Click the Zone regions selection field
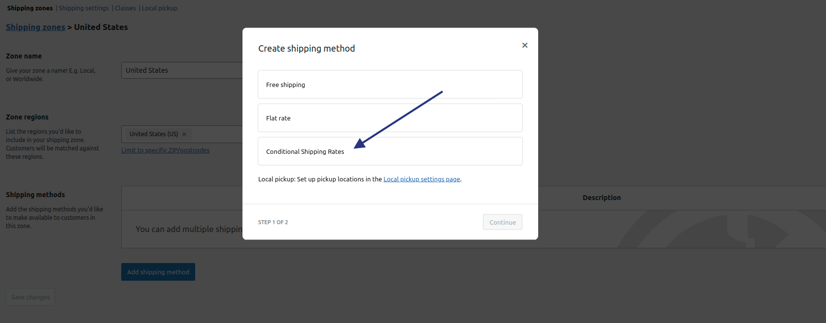 point(217,134)
